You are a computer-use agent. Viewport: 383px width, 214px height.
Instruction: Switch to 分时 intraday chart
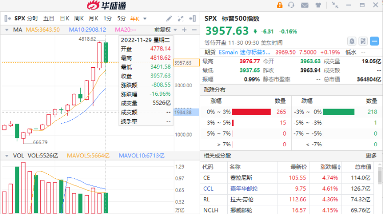pyautogui.click(x=33, y=18)
